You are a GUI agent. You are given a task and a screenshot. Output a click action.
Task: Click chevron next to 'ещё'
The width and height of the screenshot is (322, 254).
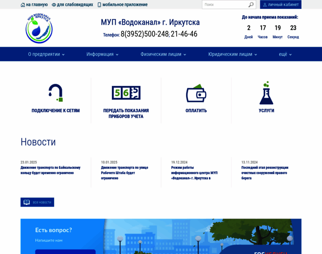(x=290, y=55)
